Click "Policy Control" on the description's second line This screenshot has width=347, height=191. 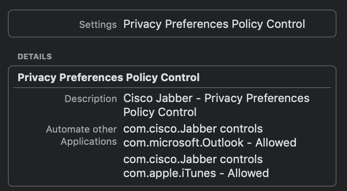click(160, 112)
